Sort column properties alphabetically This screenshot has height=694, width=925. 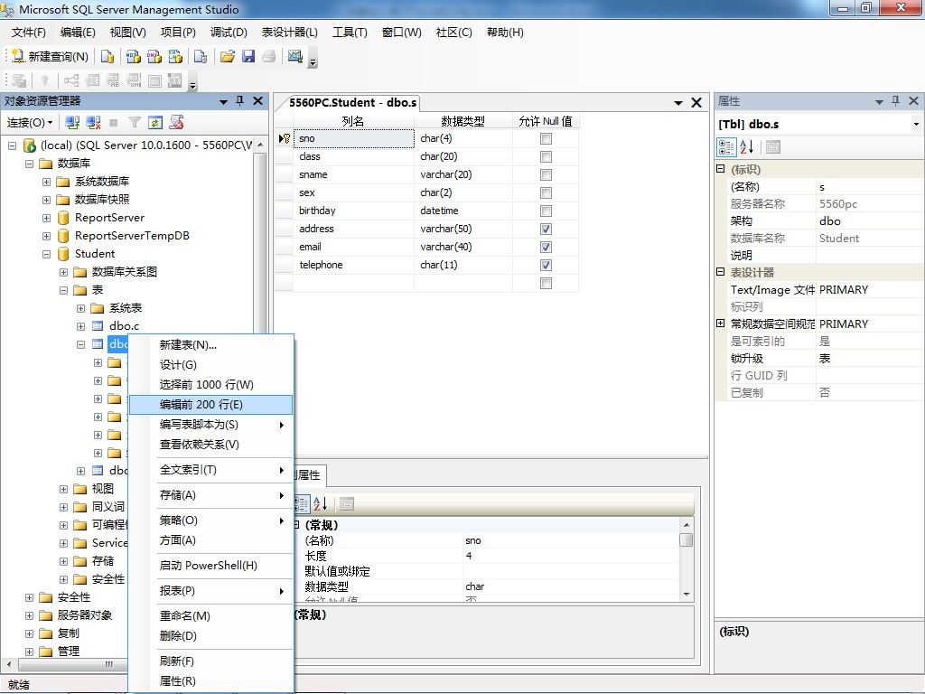(321, 503)
